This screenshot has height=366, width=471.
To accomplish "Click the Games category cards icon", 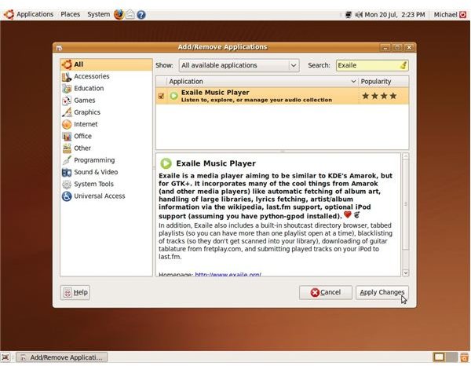I will point(67,101).
